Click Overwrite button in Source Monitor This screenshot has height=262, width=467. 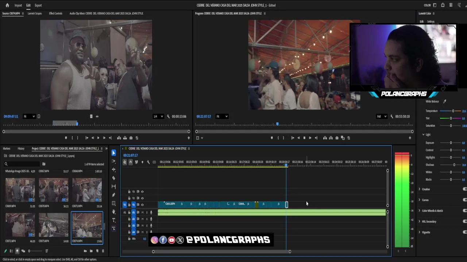tap(125, 138)
